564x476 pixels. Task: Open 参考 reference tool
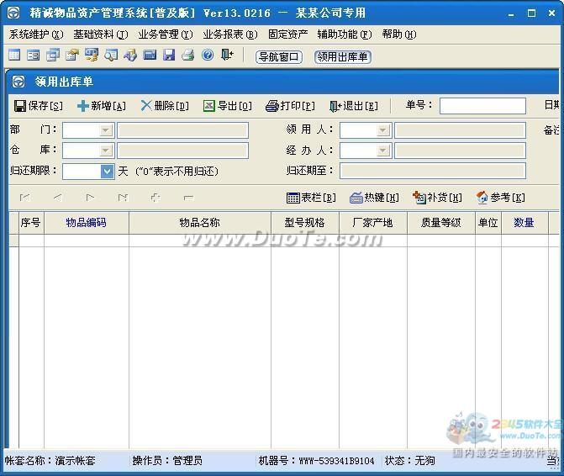pyautogui.click(x=500, y=198)
